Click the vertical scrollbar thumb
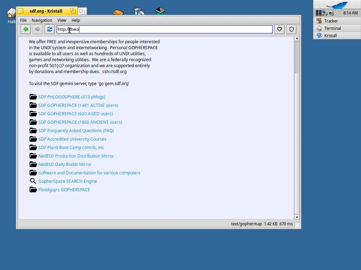The height and width of the screenshot is (270, 361). click(x=297, y=57)
